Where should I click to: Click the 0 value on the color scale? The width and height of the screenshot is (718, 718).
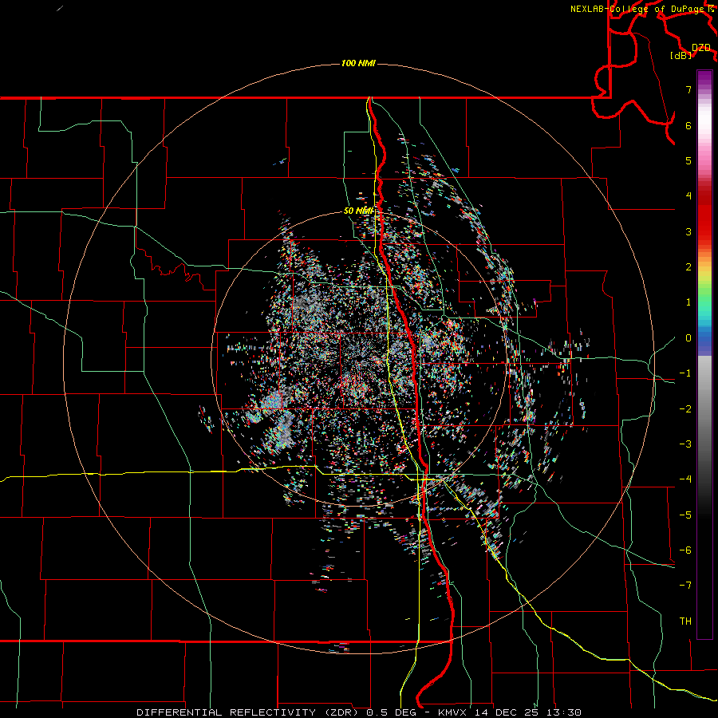tap(688, 338)
